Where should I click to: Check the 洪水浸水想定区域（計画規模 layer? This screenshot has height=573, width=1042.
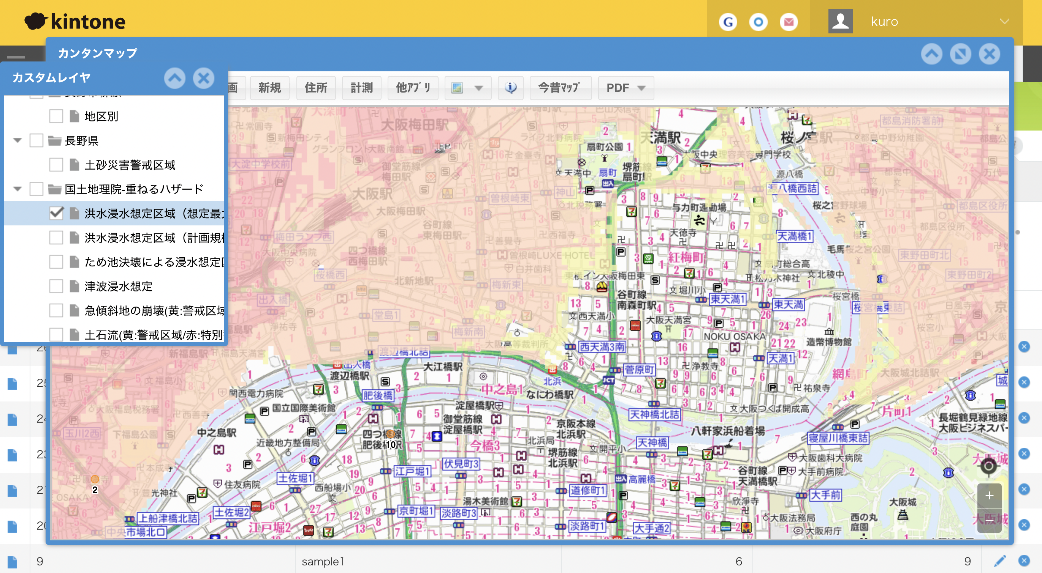pos(56,238)
